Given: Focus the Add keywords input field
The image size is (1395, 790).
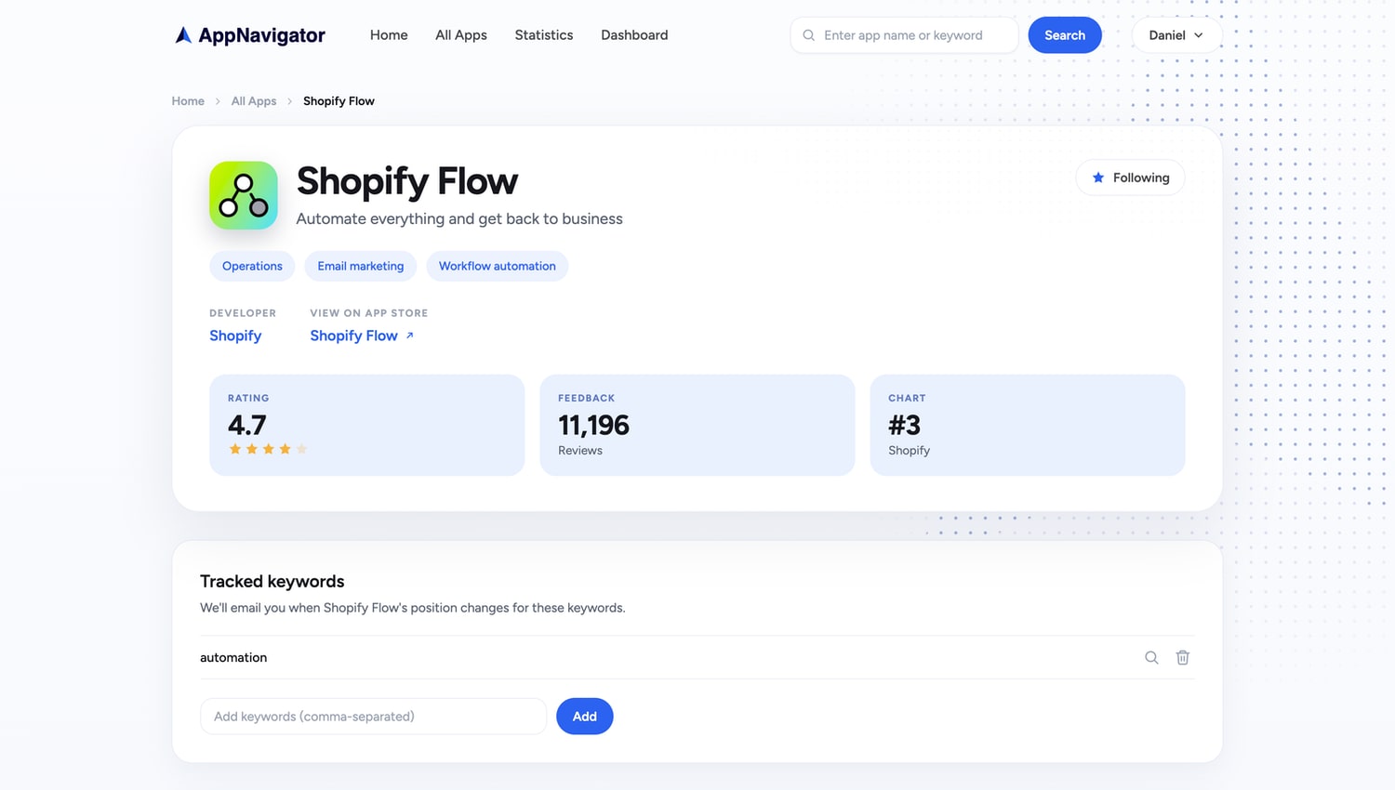Looking at the screenshot, I should pyautogui.click(x=373, y=717).
